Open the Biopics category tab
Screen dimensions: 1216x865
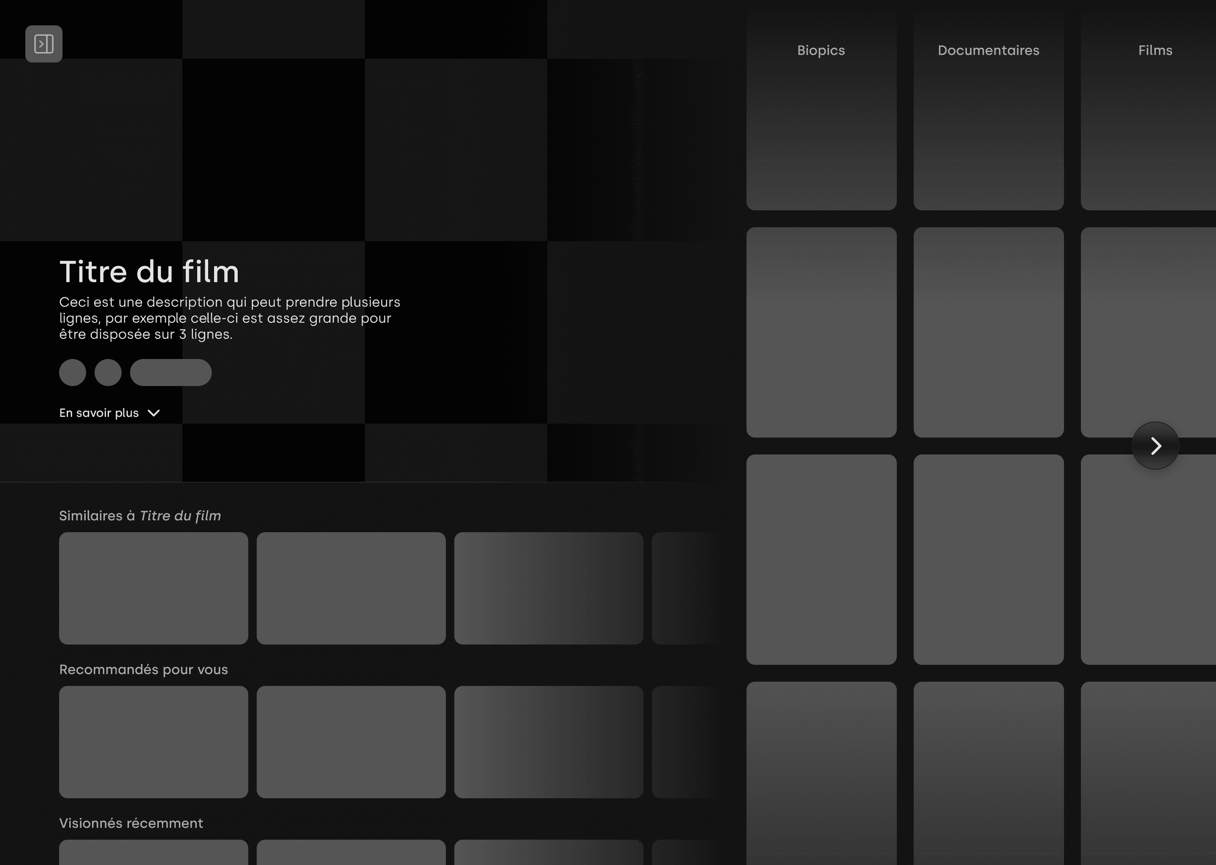[820, 51]
